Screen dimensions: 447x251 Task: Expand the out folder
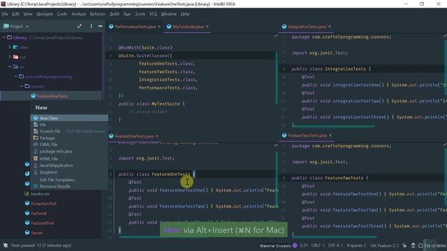point(10,57)
